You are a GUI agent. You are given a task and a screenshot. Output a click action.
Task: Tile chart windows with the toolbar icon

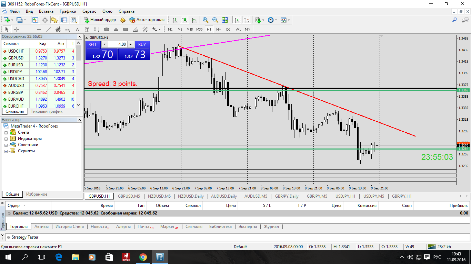225,20
